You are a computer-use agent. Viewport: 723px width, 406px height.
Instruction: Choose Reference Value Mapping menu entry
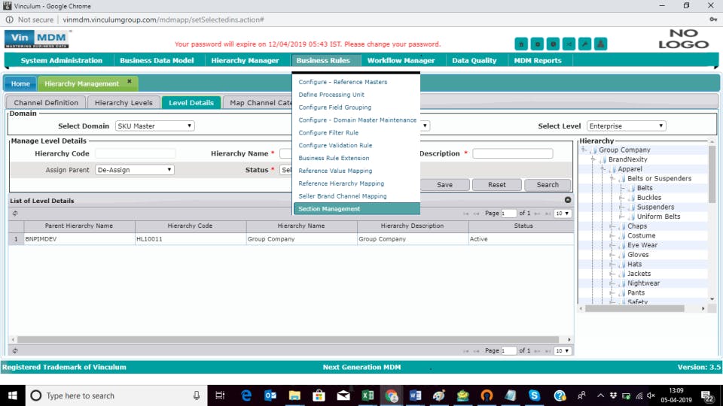click(x=335, y=171)
